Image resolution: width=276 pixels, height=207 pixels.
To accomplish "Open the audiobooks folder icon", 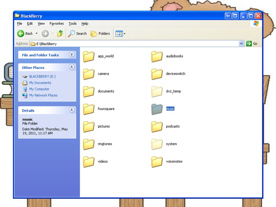I will [157, 56].
